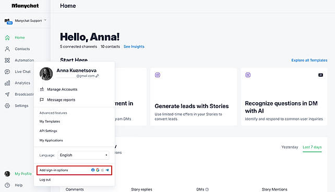
Task: Click the Automation icon in the sidebar
Action: point(7,60)
